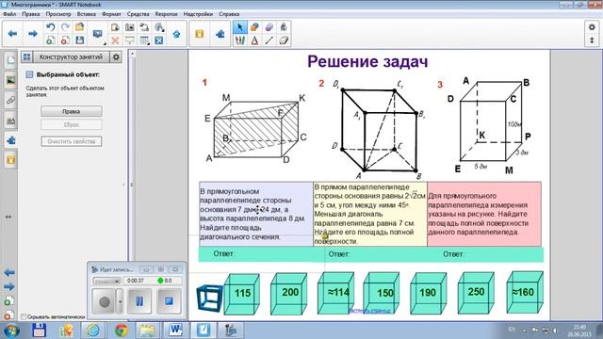Save the notebook with floppy disk toolbar icon

(x=79, y=40)
